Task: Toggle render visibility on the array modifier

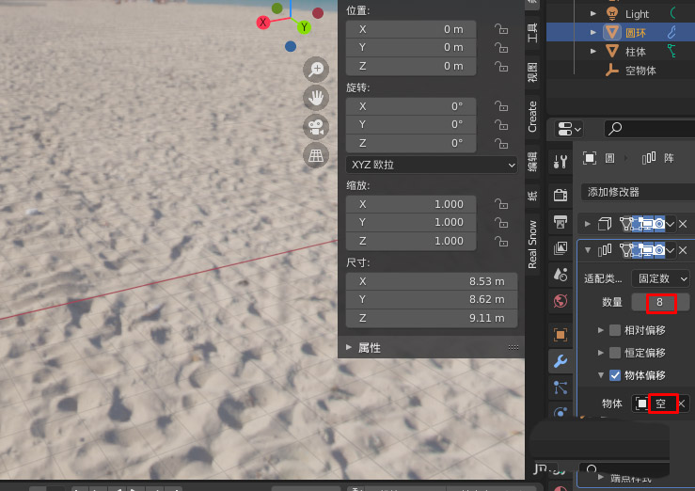Action: point(659,250)
